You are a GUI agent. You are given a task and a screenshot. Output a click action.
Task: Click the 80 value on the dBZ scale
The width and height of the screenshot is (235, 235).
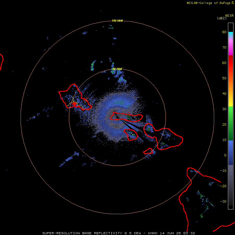click(x=224, y=32)
